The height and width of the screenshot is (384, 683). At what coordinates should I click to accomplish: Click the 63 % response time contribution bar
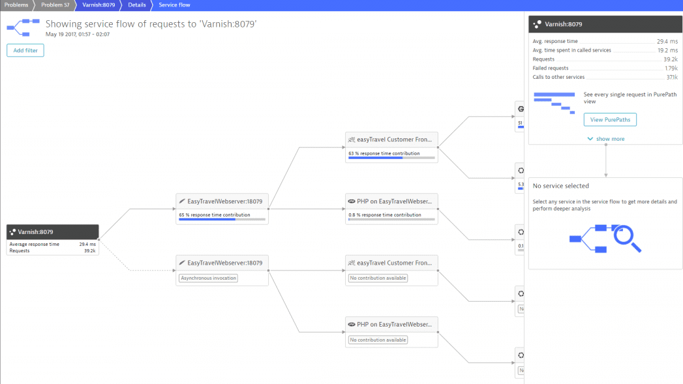[391, 158]
